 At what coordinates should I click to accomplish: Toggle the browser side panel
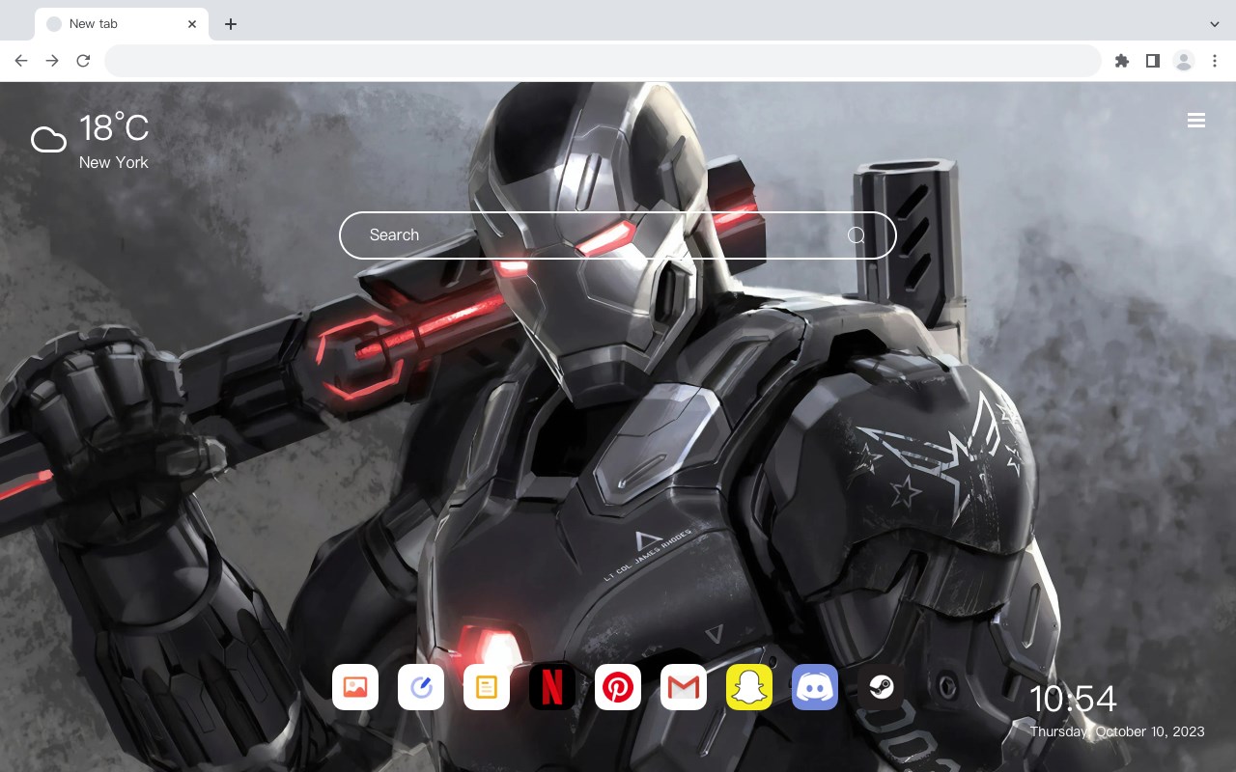click(x=1152, y=61)
